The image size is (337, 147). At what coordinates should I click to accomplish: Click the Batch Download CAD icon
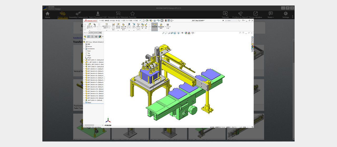[98, 13]
